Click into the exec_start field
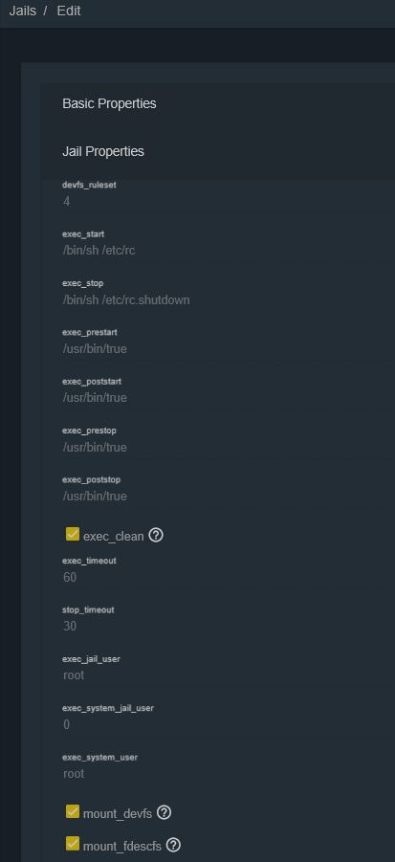Image resolution: width=395 pixels, height=862 pixels. [229, 251]
